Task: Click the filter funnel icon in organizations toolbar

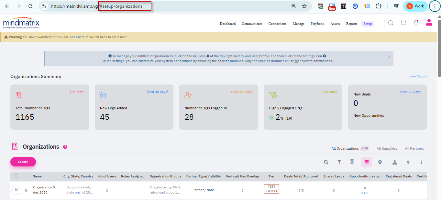Action: tap(339, 162)
